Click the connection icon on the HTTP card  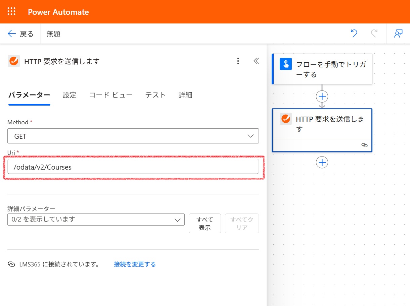pyautogui.click(x=364, y=145)
